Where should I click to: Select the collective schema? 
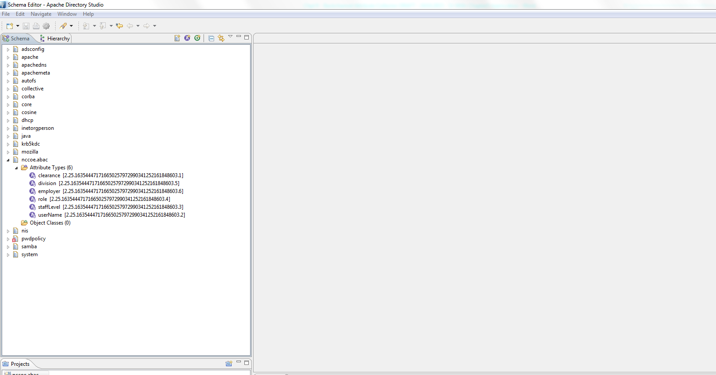[32, 89]
